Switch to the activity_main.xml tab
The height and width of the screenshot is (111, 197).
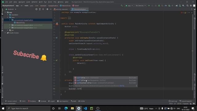61,9
